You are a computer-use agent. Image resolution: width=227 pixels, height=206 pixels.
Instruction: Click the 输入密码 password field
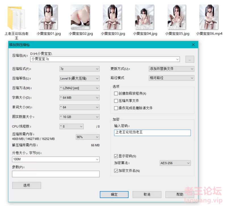tap(152, 133)
